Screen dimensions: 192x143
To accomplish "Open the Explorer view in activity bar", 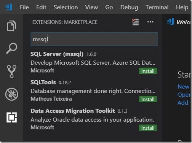I will click(x=11, y=25).
